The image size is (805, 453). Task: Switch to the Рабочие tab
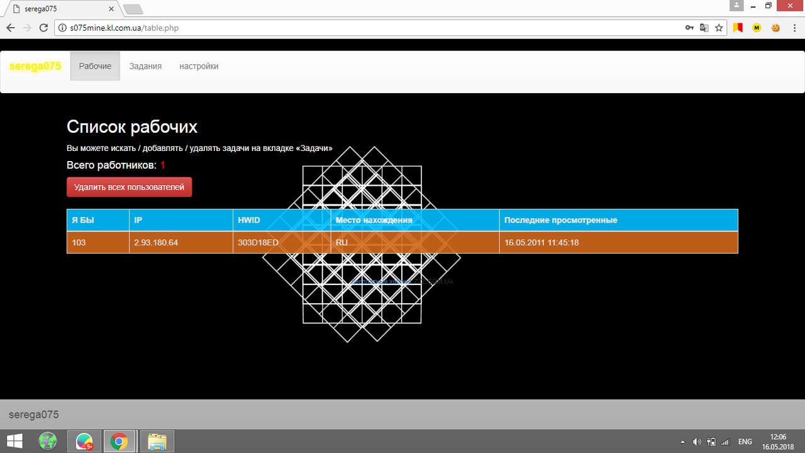[95, 66]
